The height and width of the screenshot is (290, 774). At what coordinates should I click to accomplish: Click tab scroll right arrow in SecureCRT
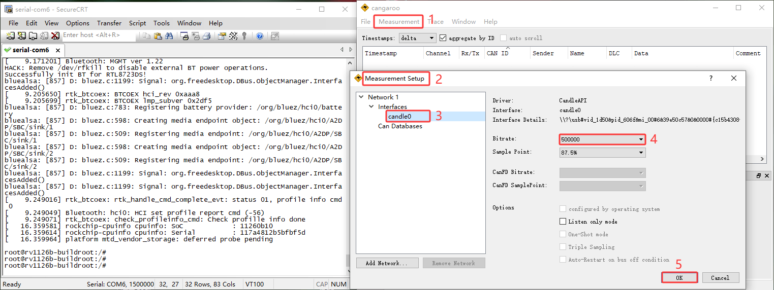350,50
